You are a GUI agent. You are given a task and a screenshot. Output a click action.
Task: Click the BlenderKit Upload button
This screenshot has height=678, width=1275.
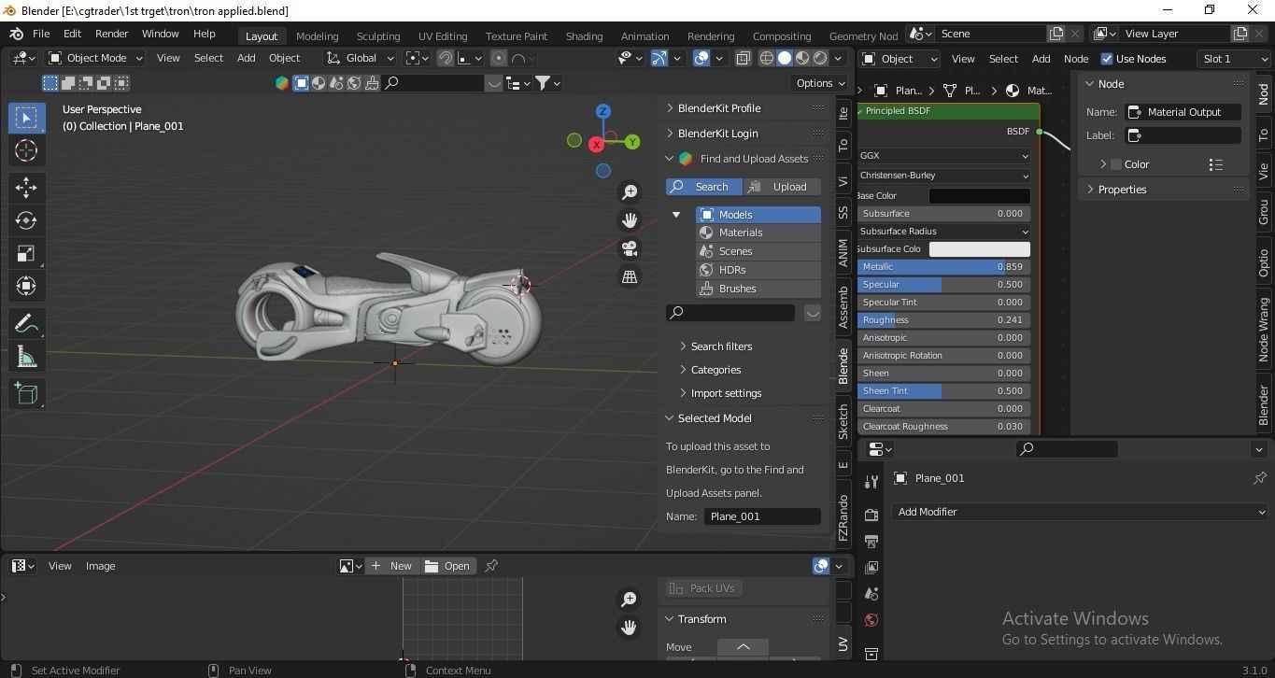click(x=782, y=187)
